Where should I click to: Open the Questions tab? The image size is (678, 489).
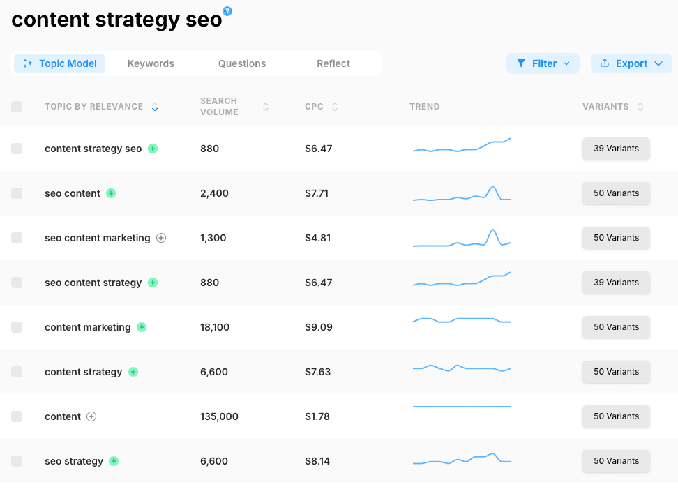point(242,63)
